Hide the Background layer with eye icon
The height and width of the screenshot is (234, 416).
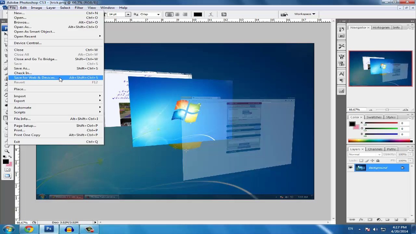[x=350, y=168]
